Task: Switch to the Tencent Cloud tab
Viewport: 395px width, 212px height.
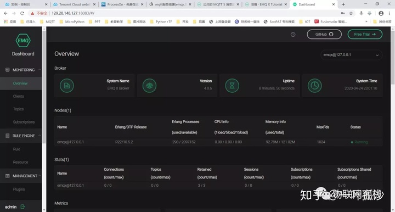Action: 74,4
